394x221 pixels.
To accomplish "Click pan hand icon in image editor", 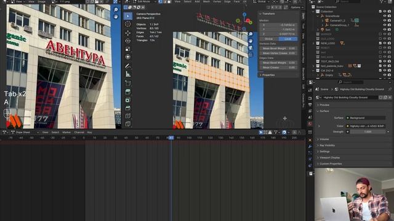I will click(x=116, y=17).
